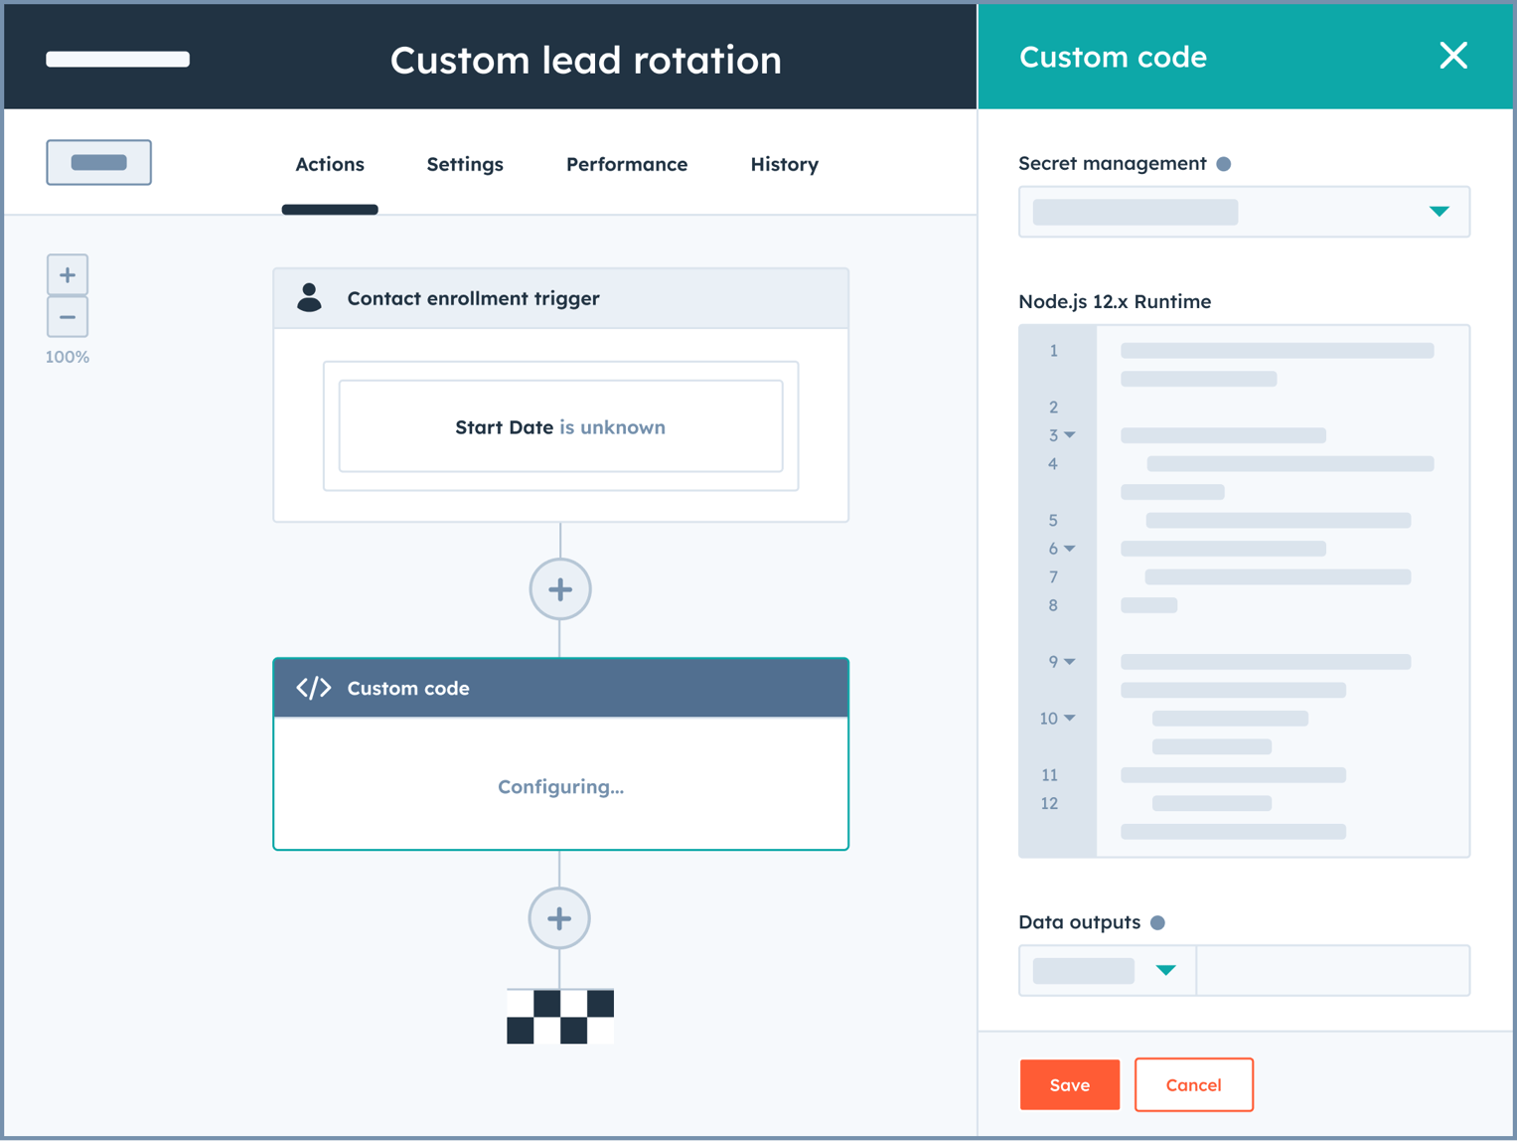Click the plus icon below the enrollment trigger
Viewport: 1517px width, 1141px height.
pyautogui.click(x=560, y=588)
